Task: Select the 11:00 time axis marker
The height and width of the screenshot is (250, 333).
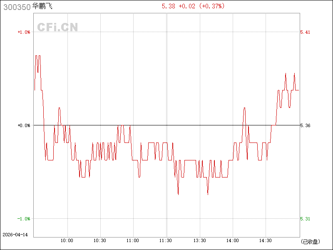Action: [x=133, y=241]
